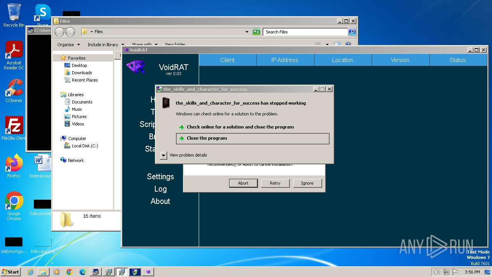Choose Close the program option
The height and width of the screenshot is (277, 492).
[x=253, y=138]
